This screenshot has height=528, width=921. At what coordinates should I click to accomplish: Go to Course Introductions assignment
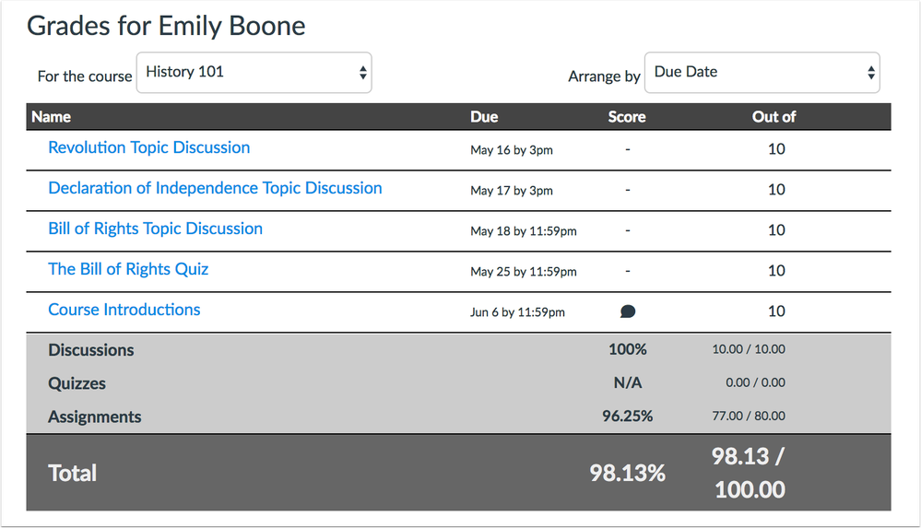(x=124, y=310)
